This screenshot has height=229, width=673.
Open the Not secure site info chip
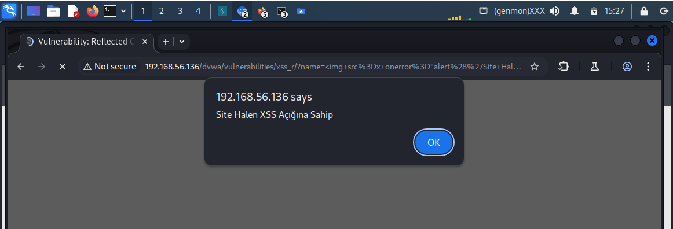(110, 67)
